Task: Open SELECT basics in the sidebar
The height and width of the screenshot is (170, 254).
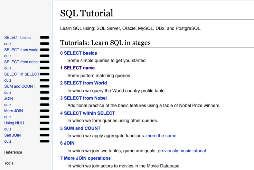Action: point(18,38)
